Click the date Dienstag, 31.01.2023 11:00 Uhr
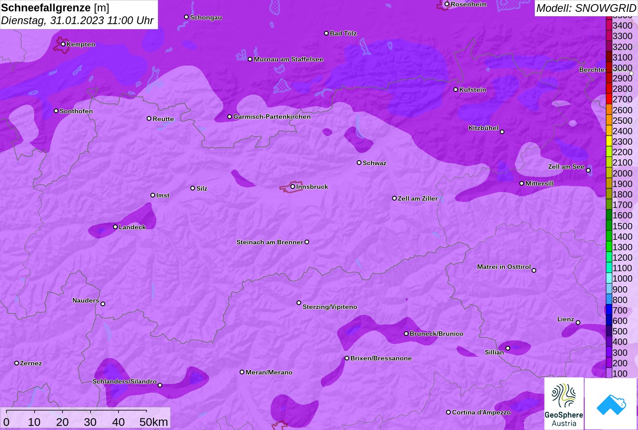The width and height of the screenshot is (638, 430). tap(77, 20)
